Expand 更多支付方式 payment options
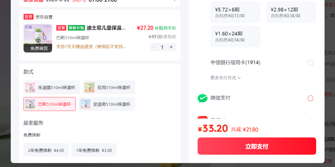 click(225, 78)
